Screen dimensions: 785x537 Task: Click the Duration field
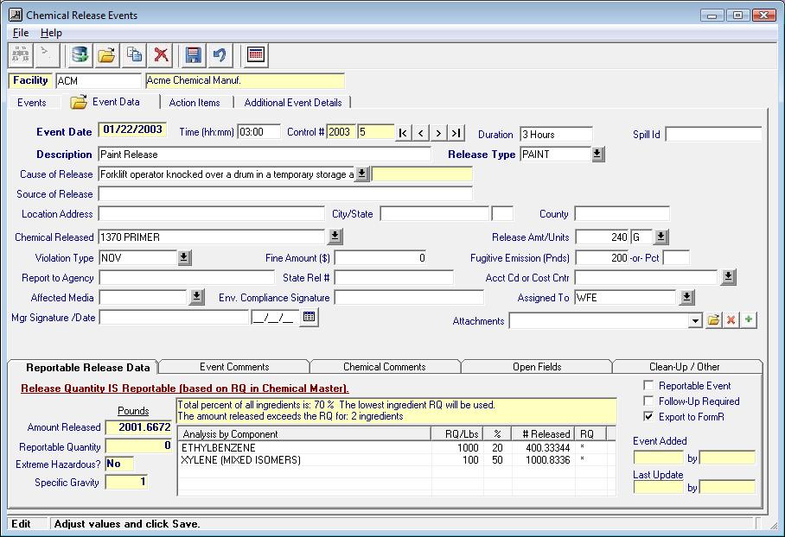(x=556, y=134)
